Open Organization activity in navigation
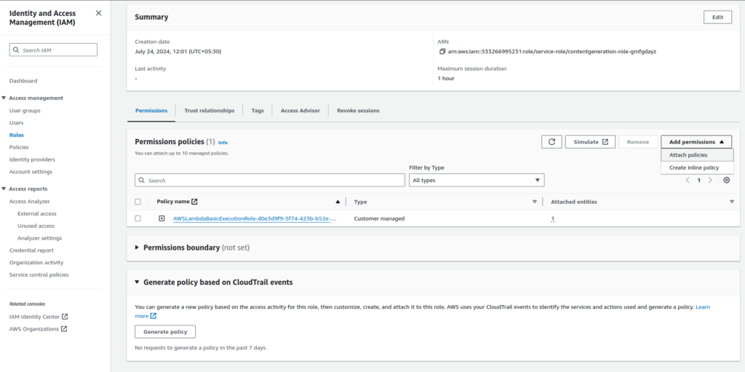Viewport: 745px width, 372px height. tap(36, 263)
